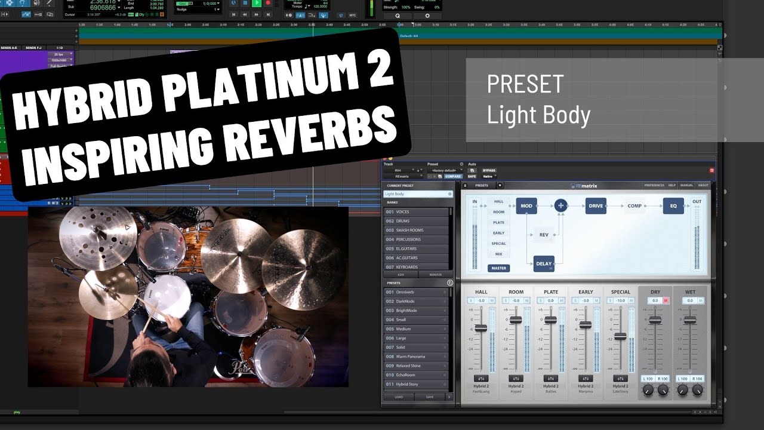
Task: Open the factory default preset dropdown
Action: (445, 170)
